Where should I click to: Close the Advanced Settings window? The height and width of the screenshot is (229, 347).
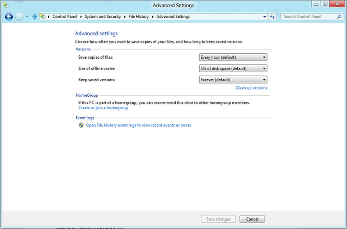click(337, 4)
